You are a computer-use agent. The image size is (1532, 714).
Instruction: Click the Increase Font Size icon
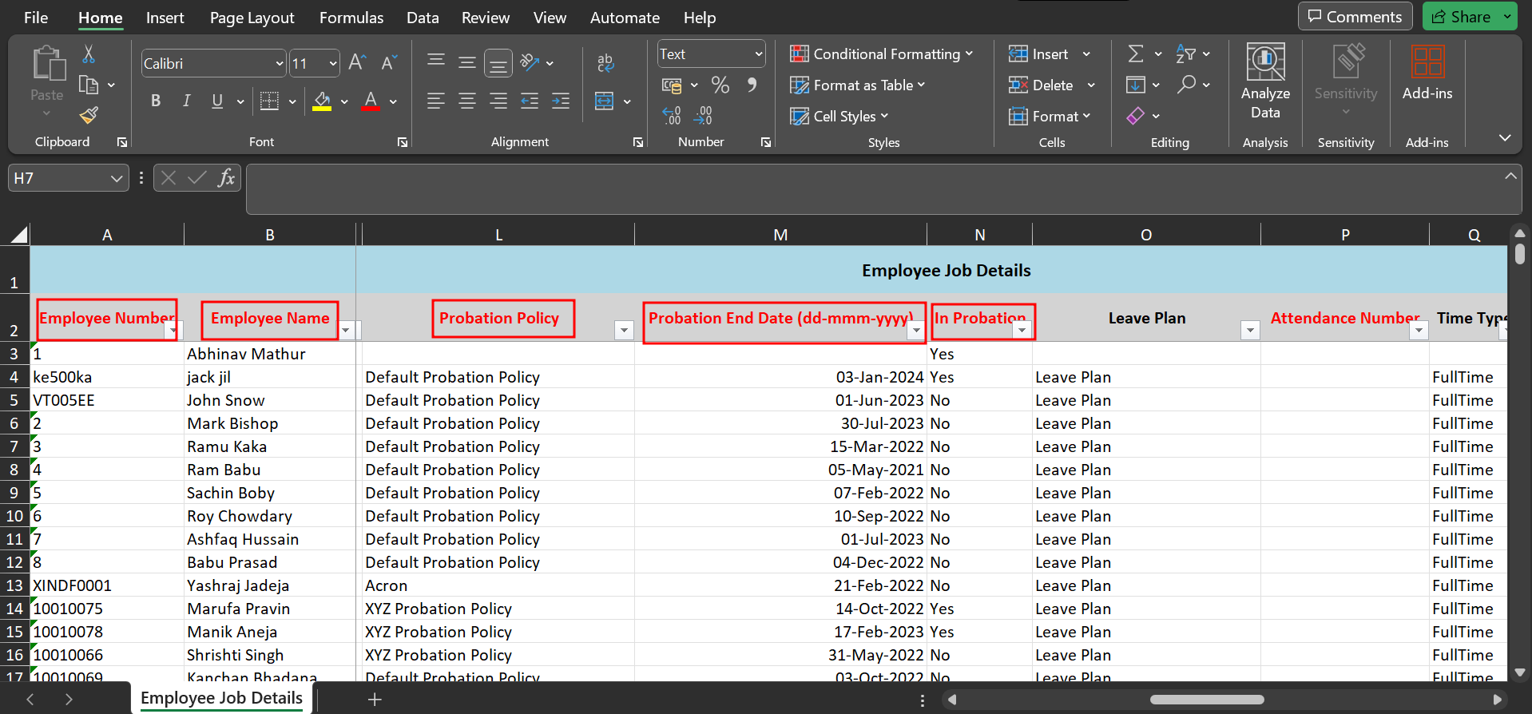(357, 63)
